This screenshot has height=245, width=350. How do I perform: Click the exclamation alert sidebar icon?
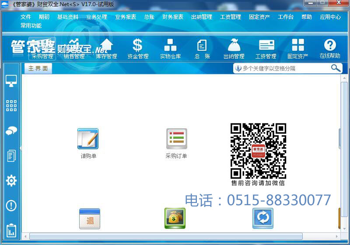click(x=11, y=206)
